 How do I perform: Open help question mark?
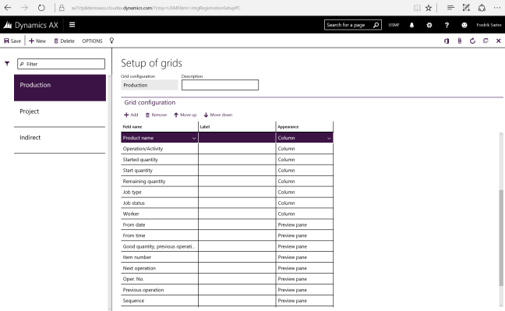pos(447,25)
